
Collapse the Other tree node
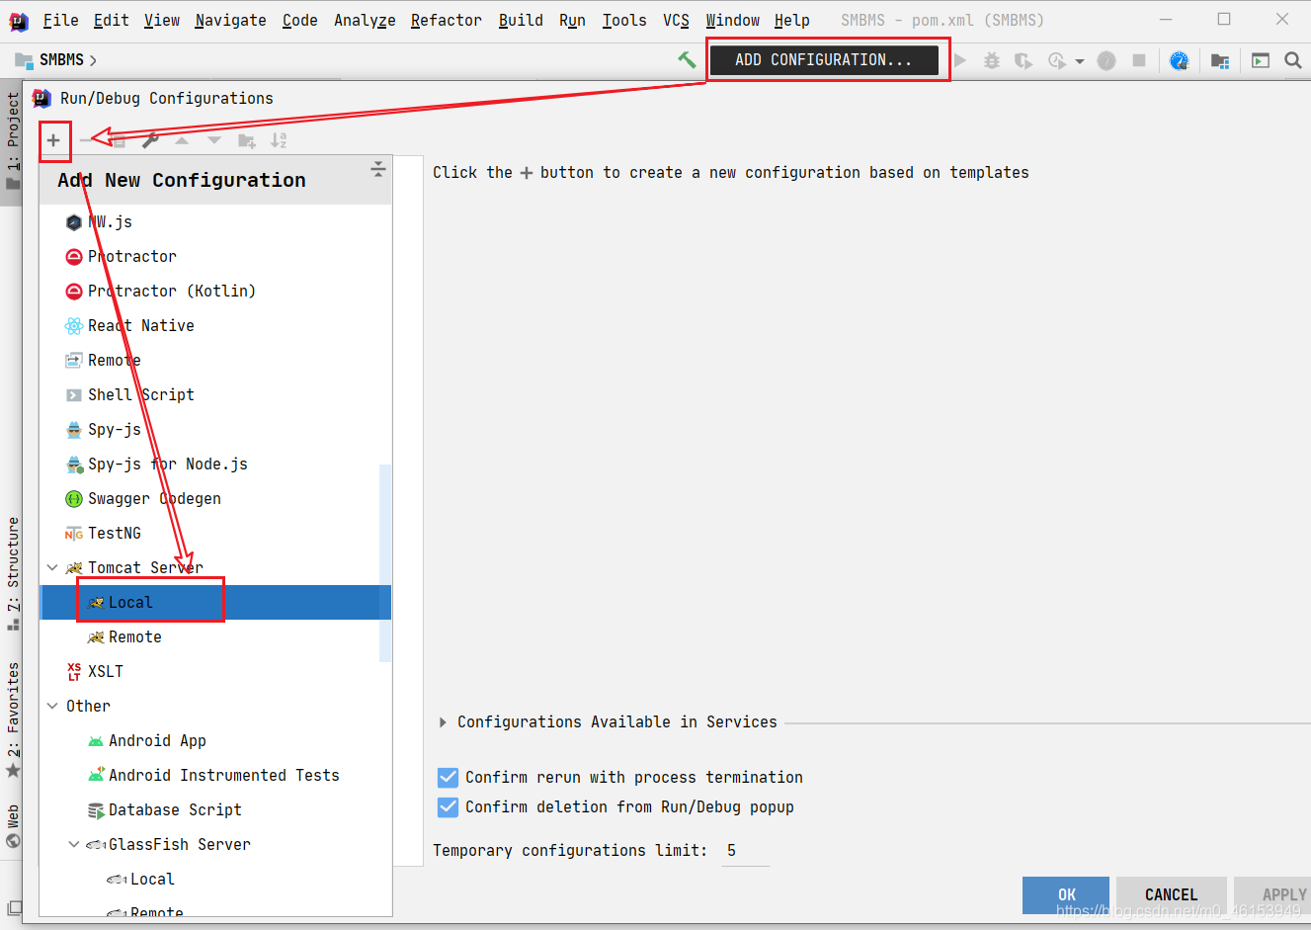point(52,706)
